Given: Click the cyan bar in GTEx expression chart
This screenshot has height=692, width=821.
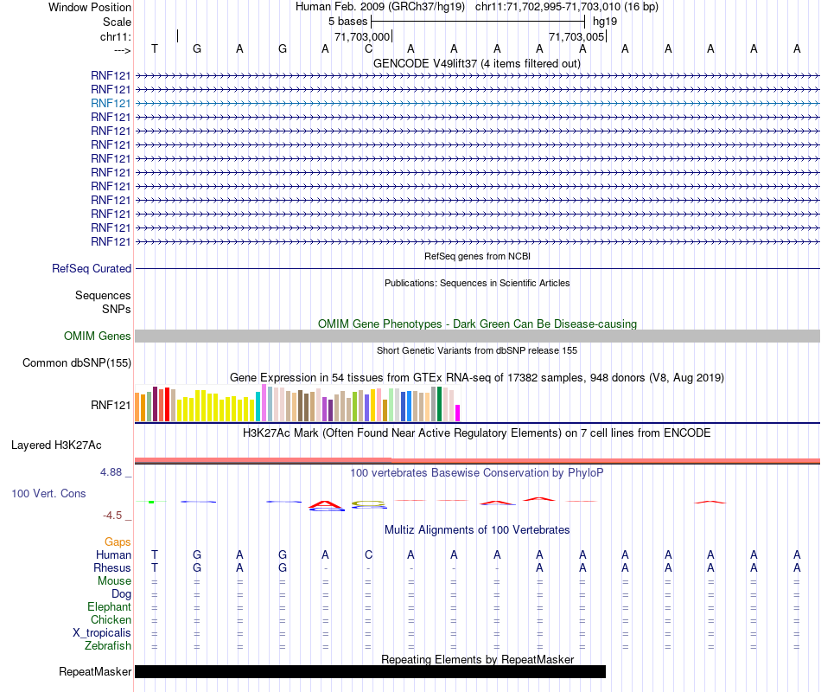Looking at the screenshot, I should click(258, 407).
